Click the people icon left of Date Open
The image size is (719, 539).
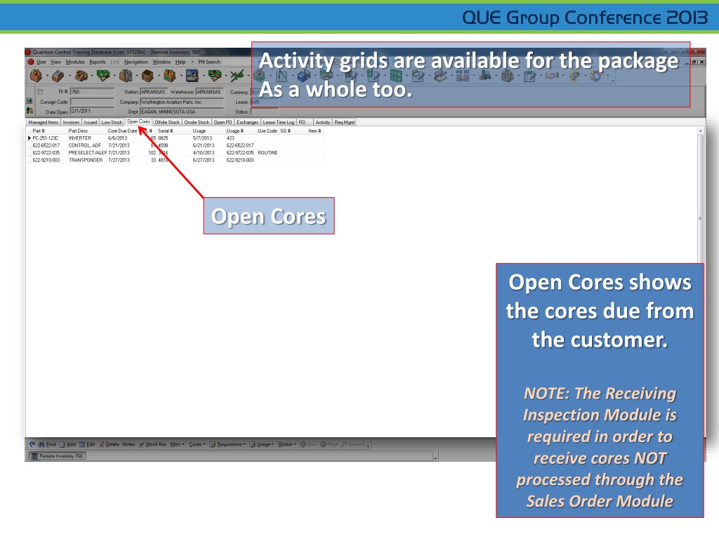click(29, 110)
